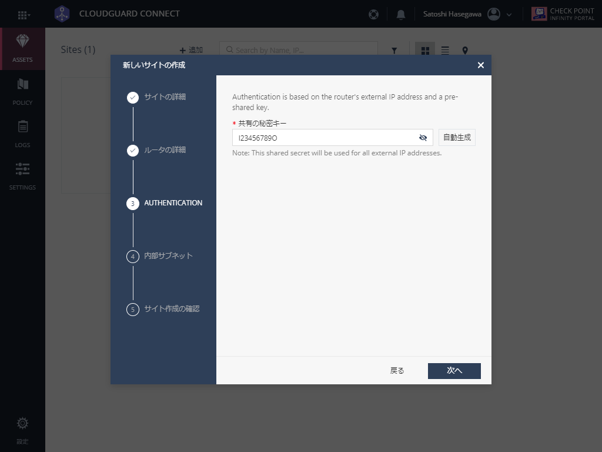Select step 5 サイト作成の確認
The width and height of the screenshot is (602, 452).
pos(163,309)
